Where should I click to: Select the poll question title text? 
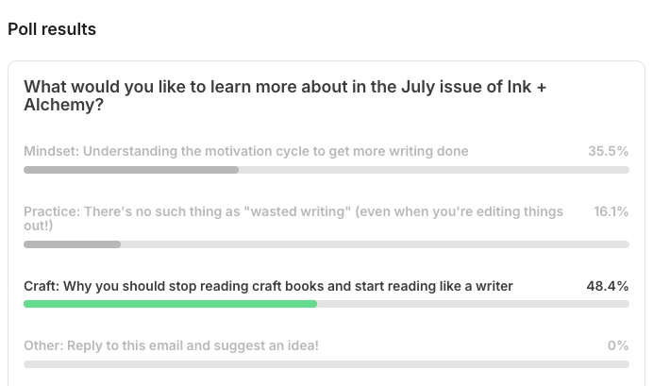[285, 95]
